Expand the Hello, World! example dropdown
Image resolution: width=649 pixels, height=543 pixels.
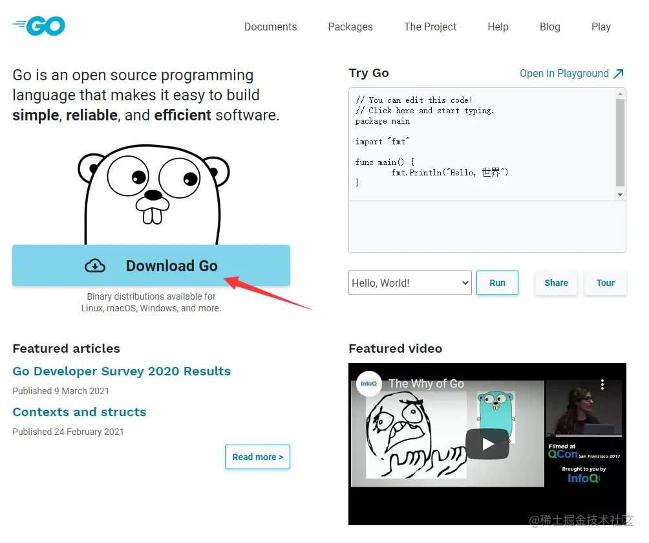(x=410, y=283)
